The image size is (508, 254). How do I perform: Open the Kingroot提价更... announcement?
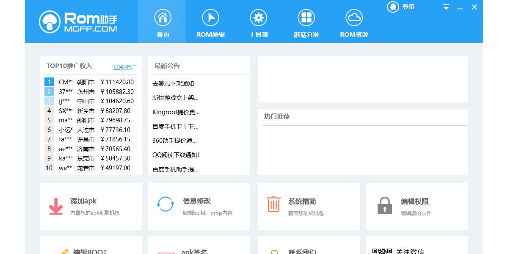[x=176, y=112]
